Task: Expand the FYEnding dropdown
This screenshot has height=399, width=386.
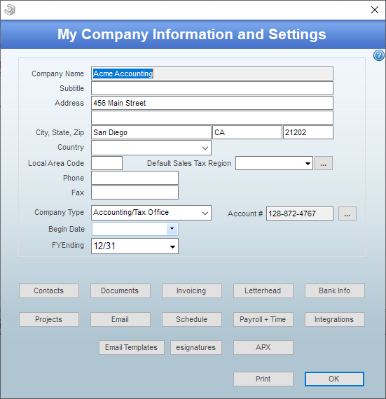Action: 172,246
